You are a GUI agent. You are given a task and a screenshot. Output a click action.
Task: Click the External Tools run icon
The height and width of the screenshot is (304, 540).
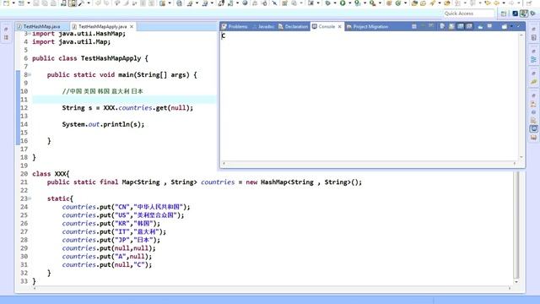tap(372, 3)
